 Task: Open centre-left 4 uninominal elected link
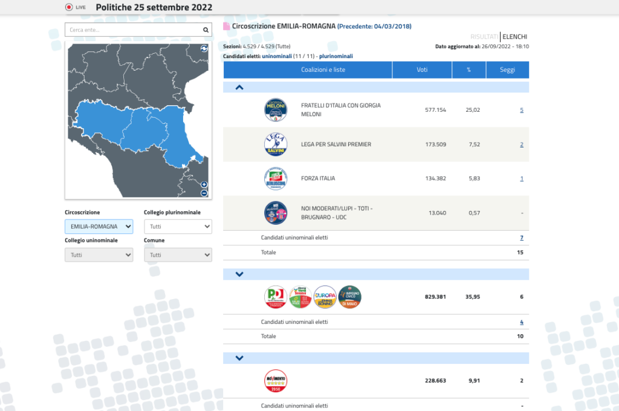(522, 322)
